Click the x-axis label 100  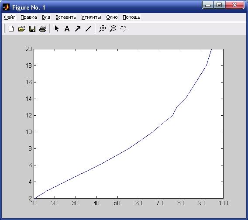[x=223, y=203]
